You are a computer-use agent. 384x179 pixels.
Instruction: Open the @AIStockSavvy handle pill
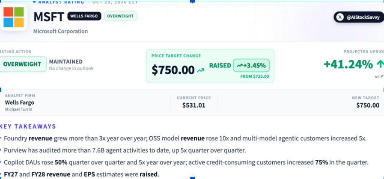pos(359,17)
